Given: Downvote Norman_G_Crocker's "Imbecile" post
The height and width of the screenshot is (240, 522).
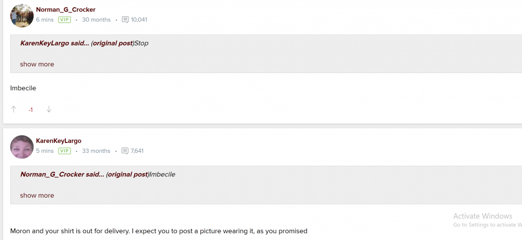Looking at the screenshot, I should 49,110.
